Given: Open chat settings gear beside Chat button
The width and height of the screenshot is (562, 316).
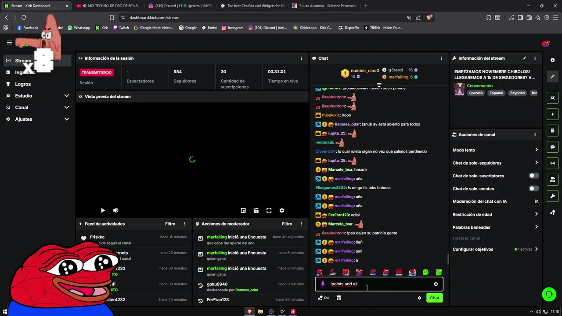Looking at the screenshot, I should (x=419, y=298).
